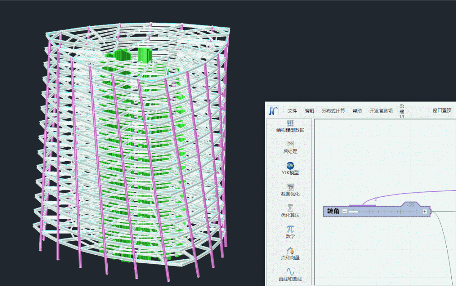This screenshot has width=456, height=286.
Task: Click the minus button on 转角 slider
Action: [345, 212]
